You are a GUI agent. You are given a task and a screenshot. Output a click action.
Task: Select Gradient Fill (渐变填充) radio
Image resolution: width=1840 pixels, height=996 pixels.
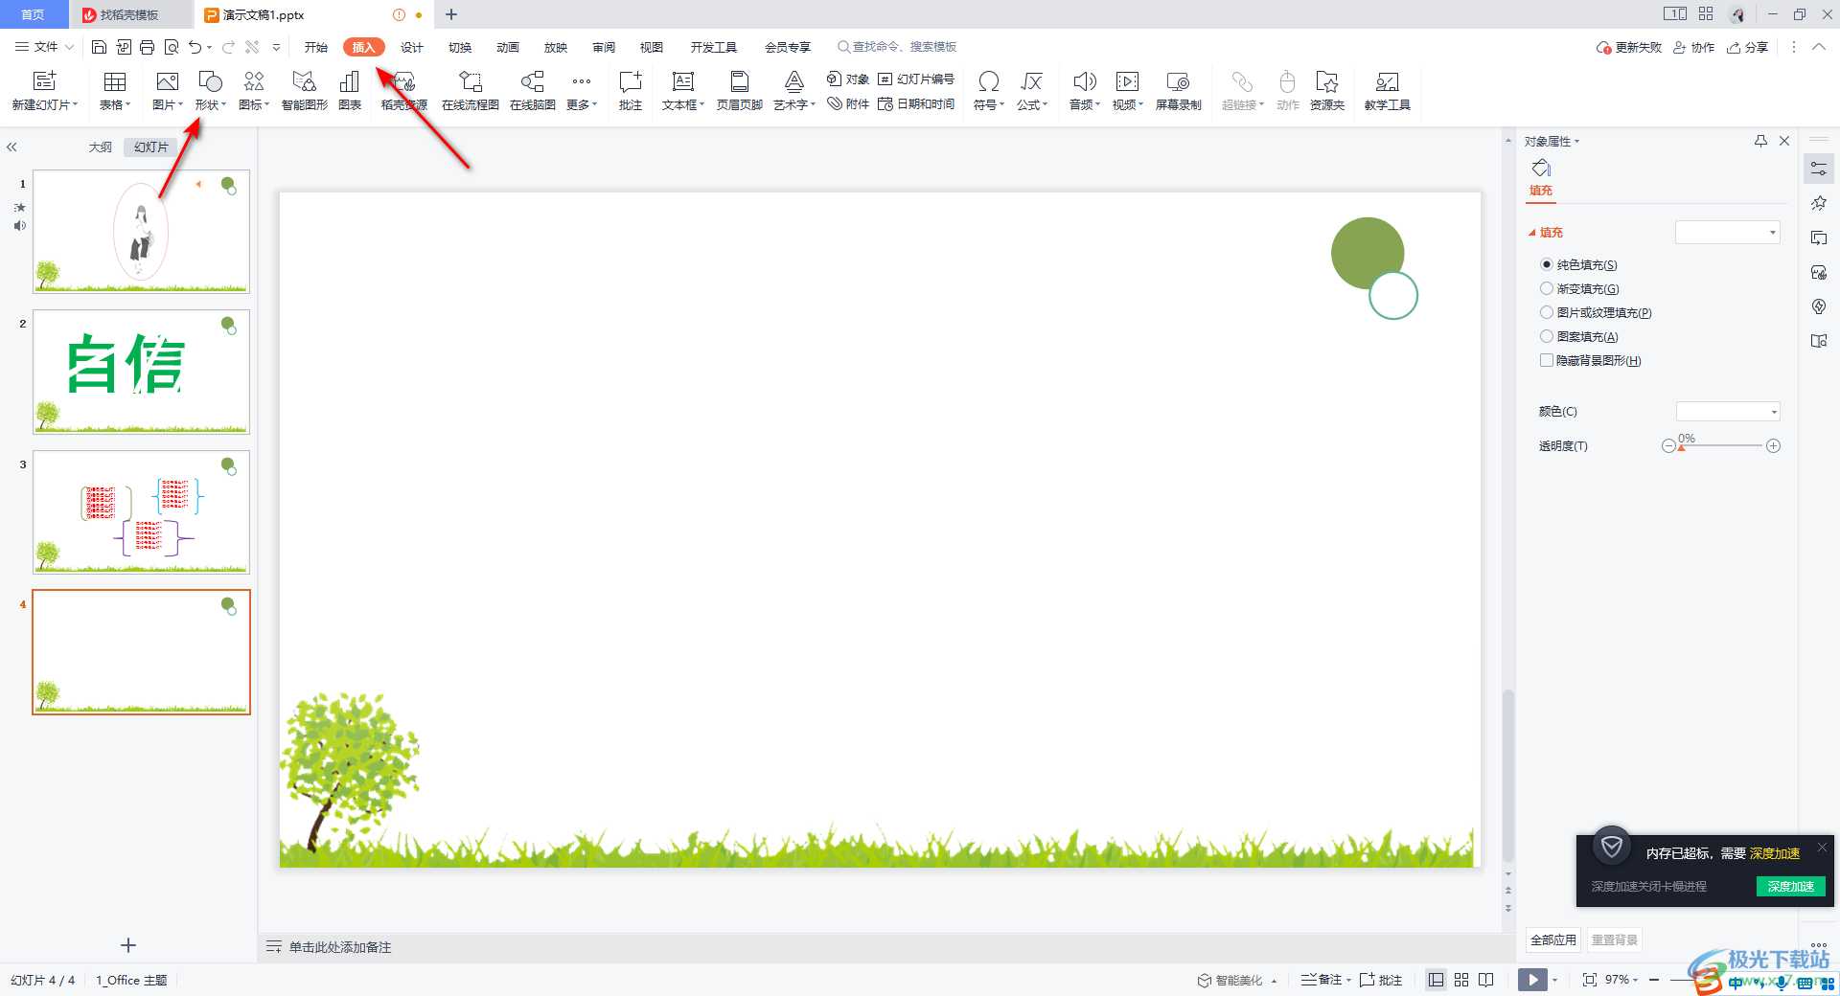pyautogui.click(x=1547, y=288)
